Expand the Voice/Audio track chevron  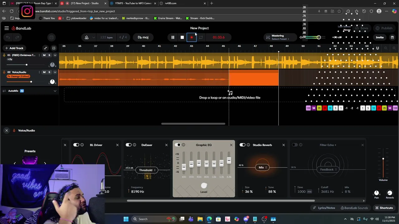pyautogui.click(x=55, y=72)
